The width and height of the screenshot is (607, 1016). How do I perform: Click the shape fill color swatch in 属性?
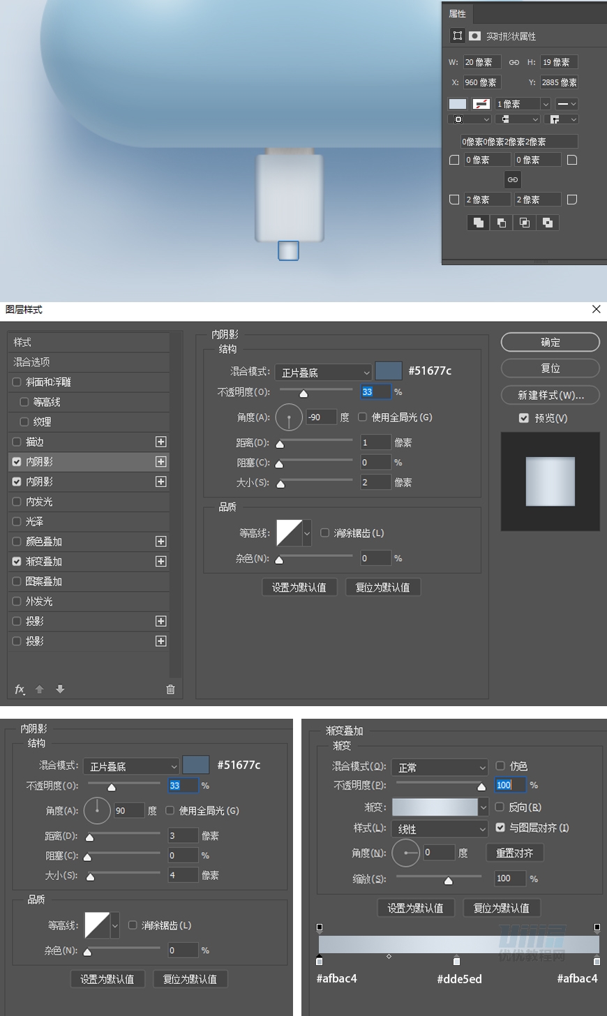(x=458, y=104)
